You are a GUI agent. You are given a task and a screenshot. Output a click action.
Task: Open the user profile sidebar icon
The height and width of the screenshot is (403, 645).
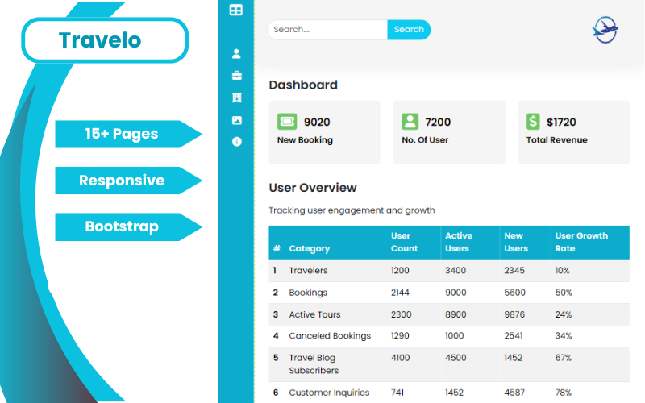tap(236, 54)
